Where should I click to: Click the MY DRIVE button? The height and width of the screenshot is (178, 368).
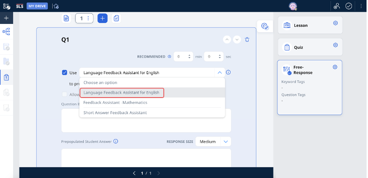pos(37,6)
